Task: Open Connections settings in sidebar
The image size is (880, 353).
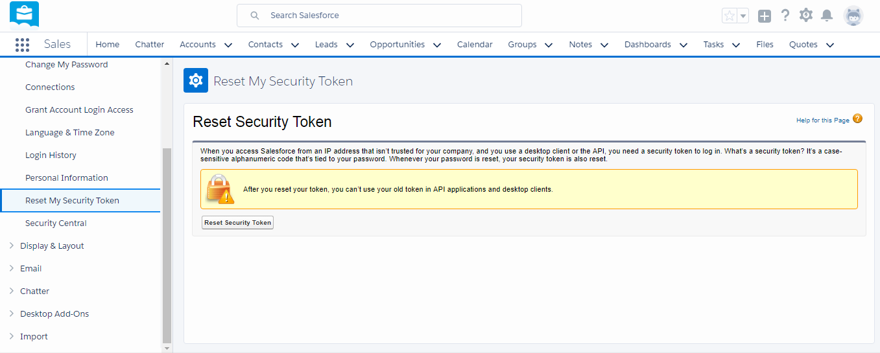Action: coord(50,87)
